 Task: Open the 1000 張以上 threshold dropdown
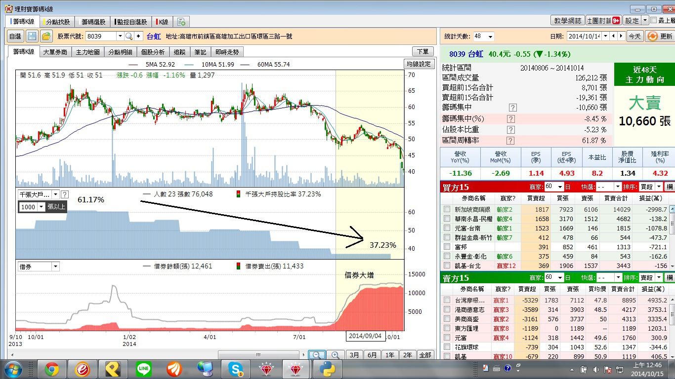coord(41,207)
